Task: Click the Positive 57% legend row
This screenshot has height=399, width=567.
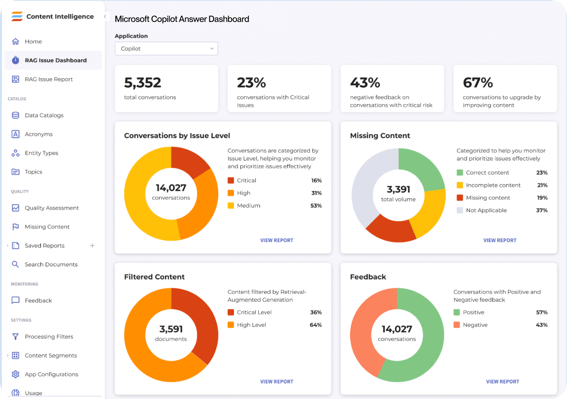Action: pyautogui.click(x=501, y=312)
